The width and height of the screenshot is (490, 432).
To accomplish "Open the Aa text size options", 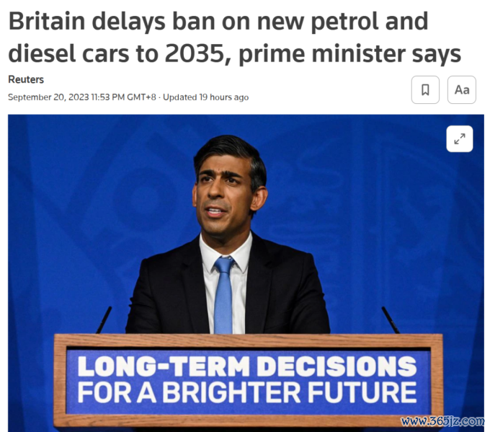I will [x=462, y=89].
